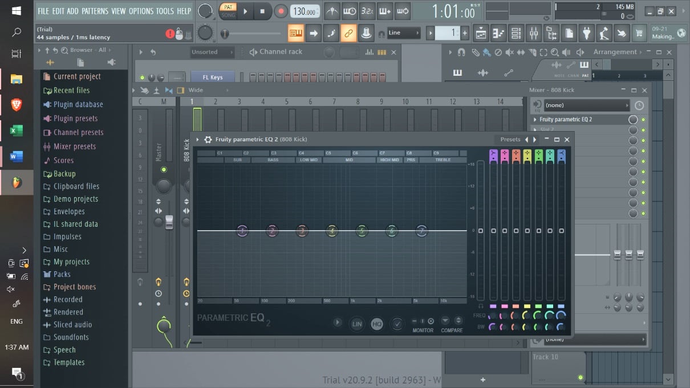This screenshot has width=690, height=388.
Task: Select previous preset arrow in EQ
Action: coord(526,140)
